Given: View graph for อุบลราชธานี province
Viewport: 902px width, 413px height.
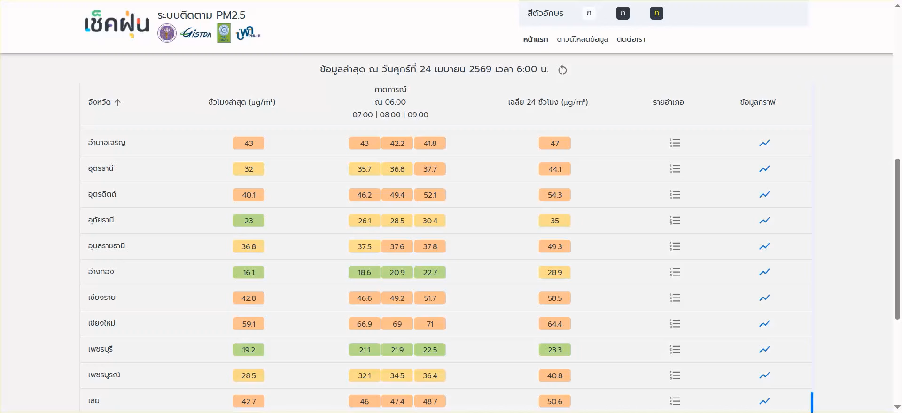Looking at the screenshot, I should [764, 246].
